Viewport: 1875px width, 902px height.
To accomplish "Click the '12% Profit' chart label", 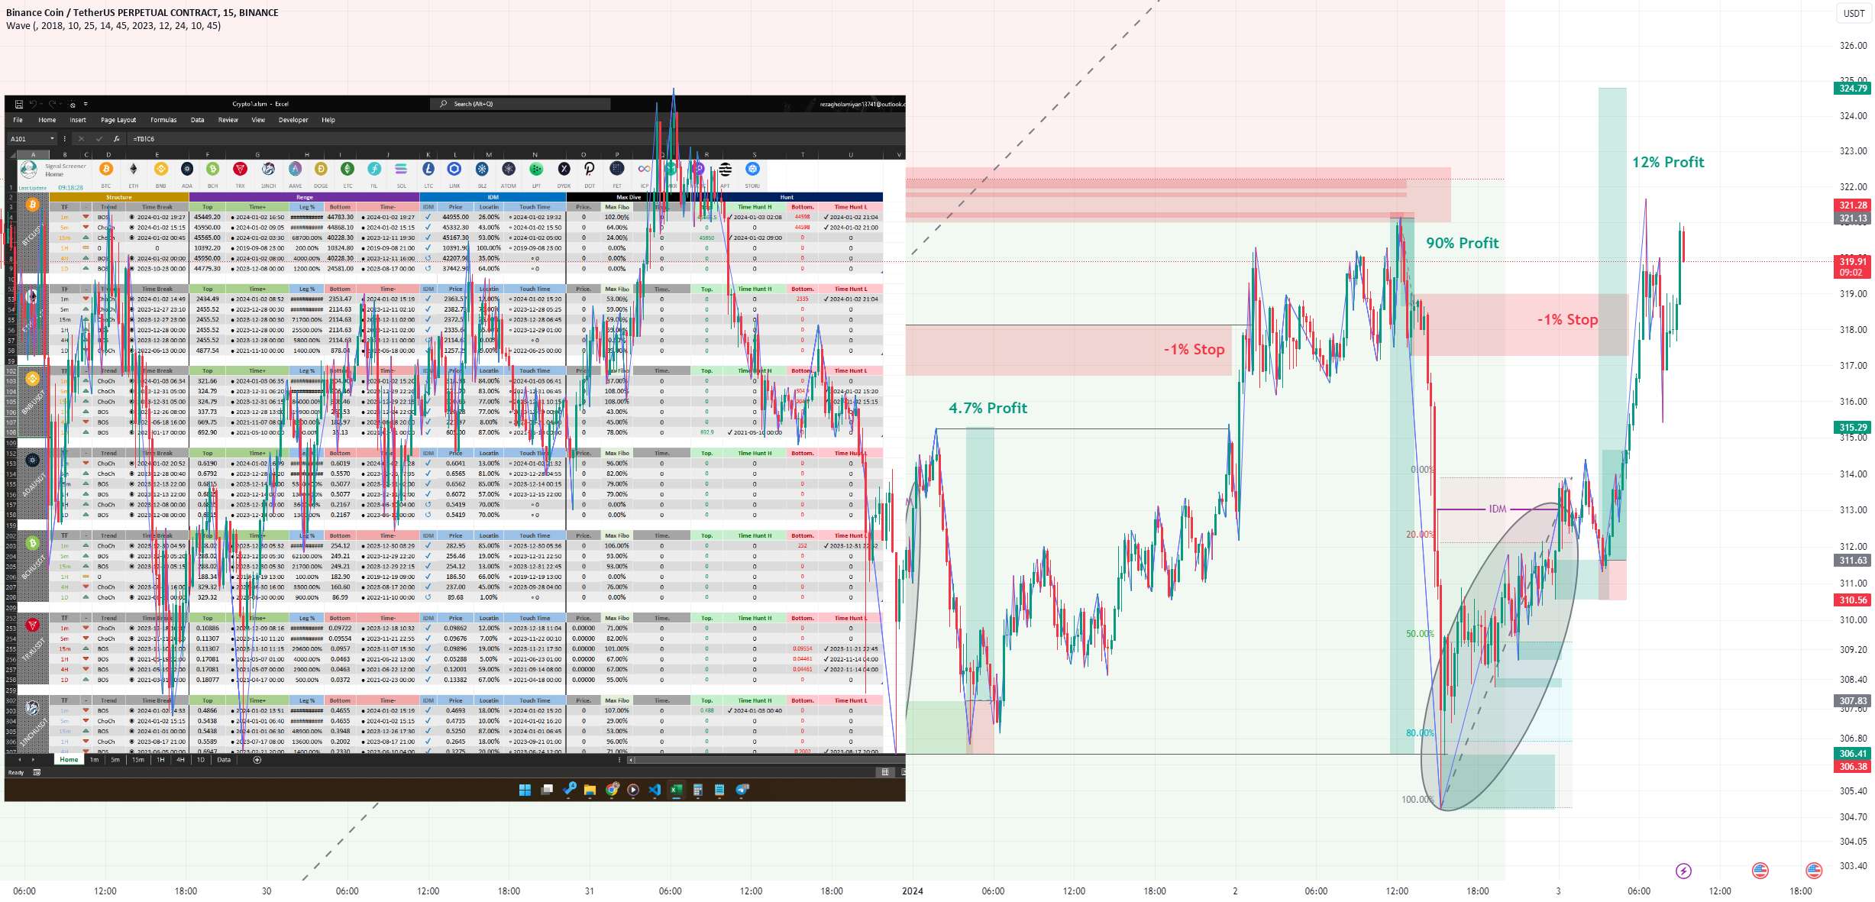I will [x=1668, y=162].
